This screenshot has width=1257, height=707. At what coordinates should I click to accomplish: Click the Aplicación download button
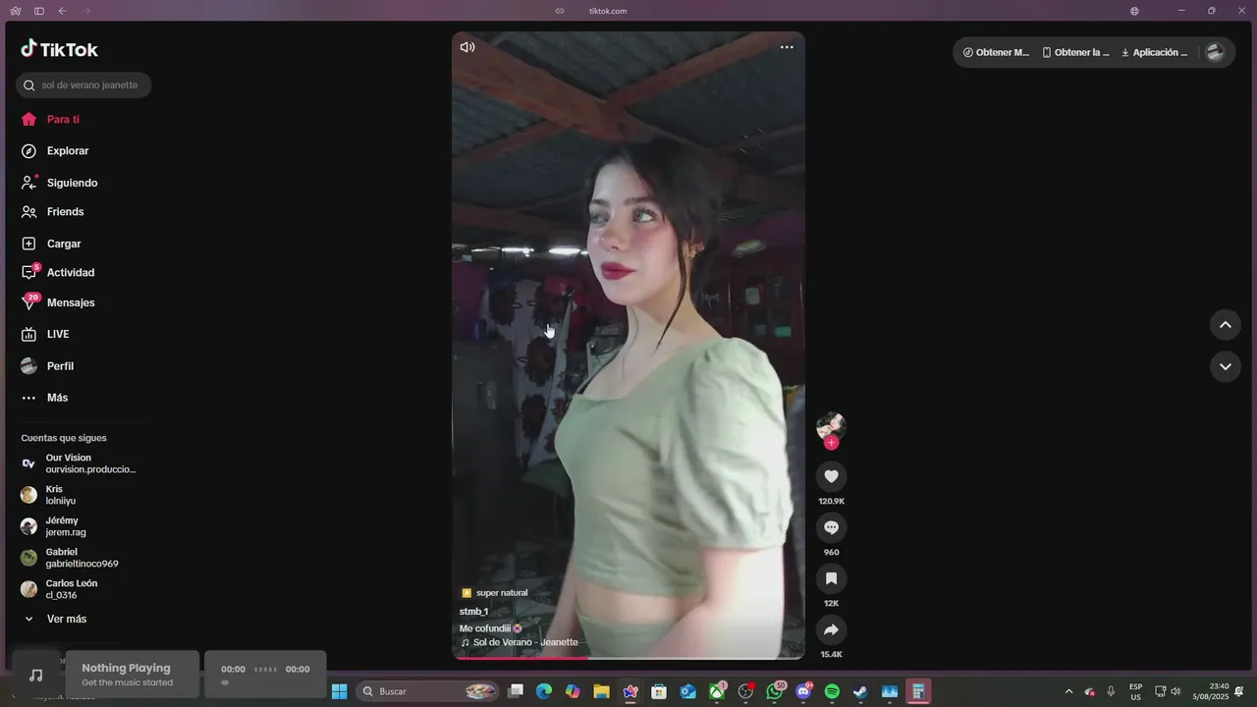[x=1154, y=52]
